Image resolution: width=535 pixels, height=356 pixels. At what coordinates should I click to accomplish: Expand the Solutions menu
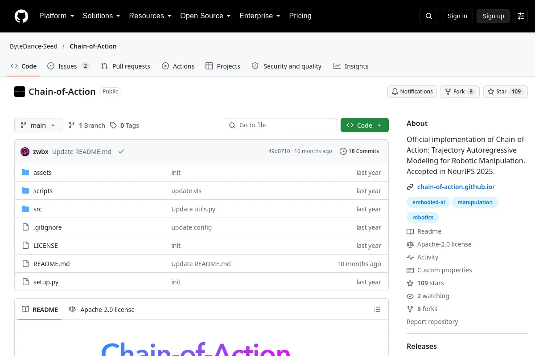tap(101, 16)
